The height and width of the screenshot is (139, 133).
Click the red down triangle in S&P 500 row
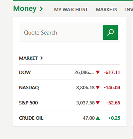(x=98, y=103)
